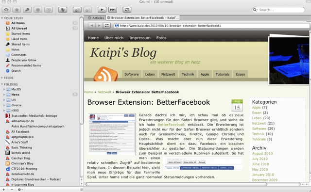Close the Articles tab
This screenshot has height=192, width=311.
point(89,18)
